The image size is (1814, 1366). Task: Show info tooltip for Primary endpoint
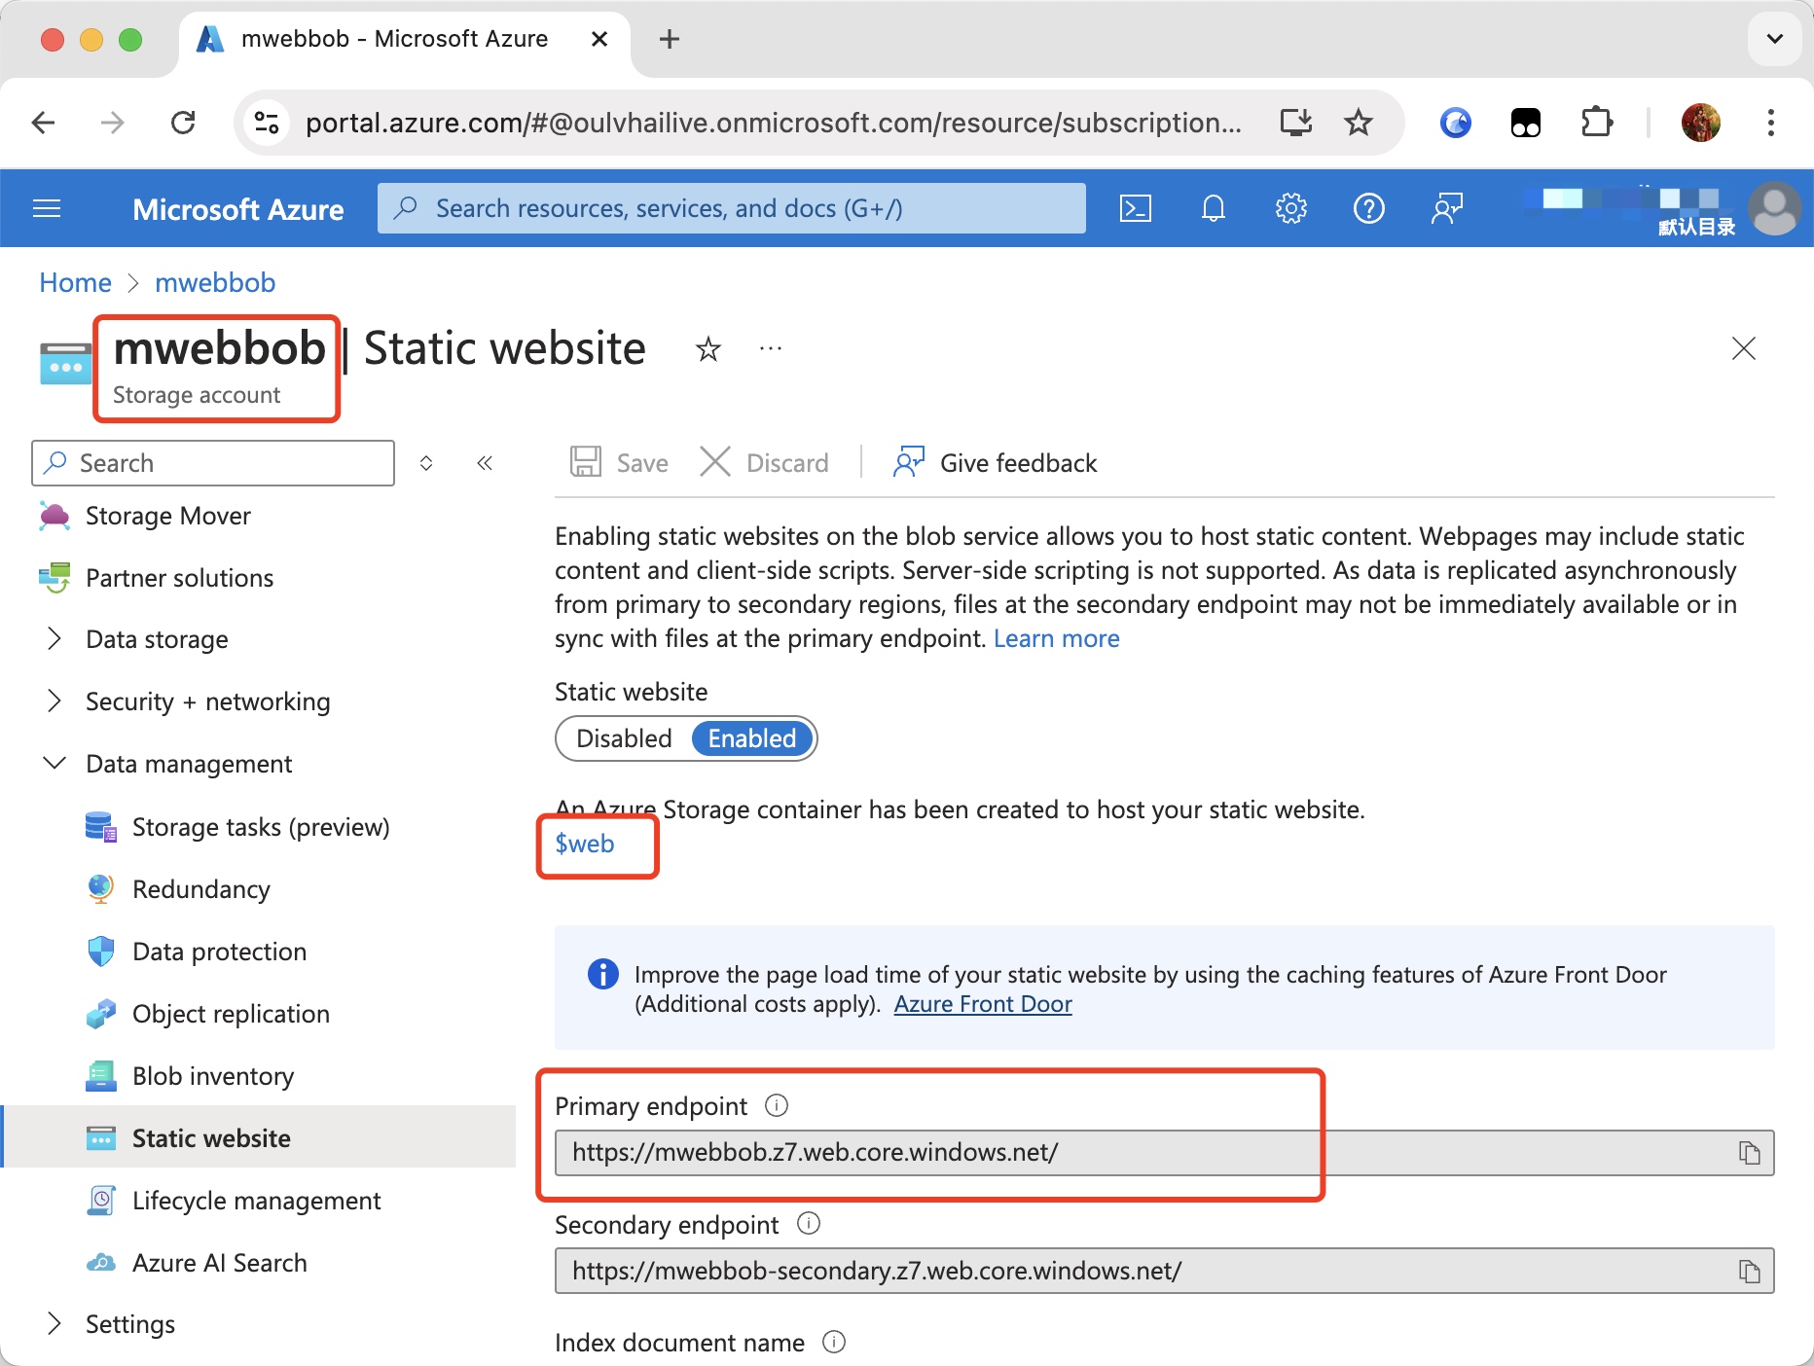777,1105
